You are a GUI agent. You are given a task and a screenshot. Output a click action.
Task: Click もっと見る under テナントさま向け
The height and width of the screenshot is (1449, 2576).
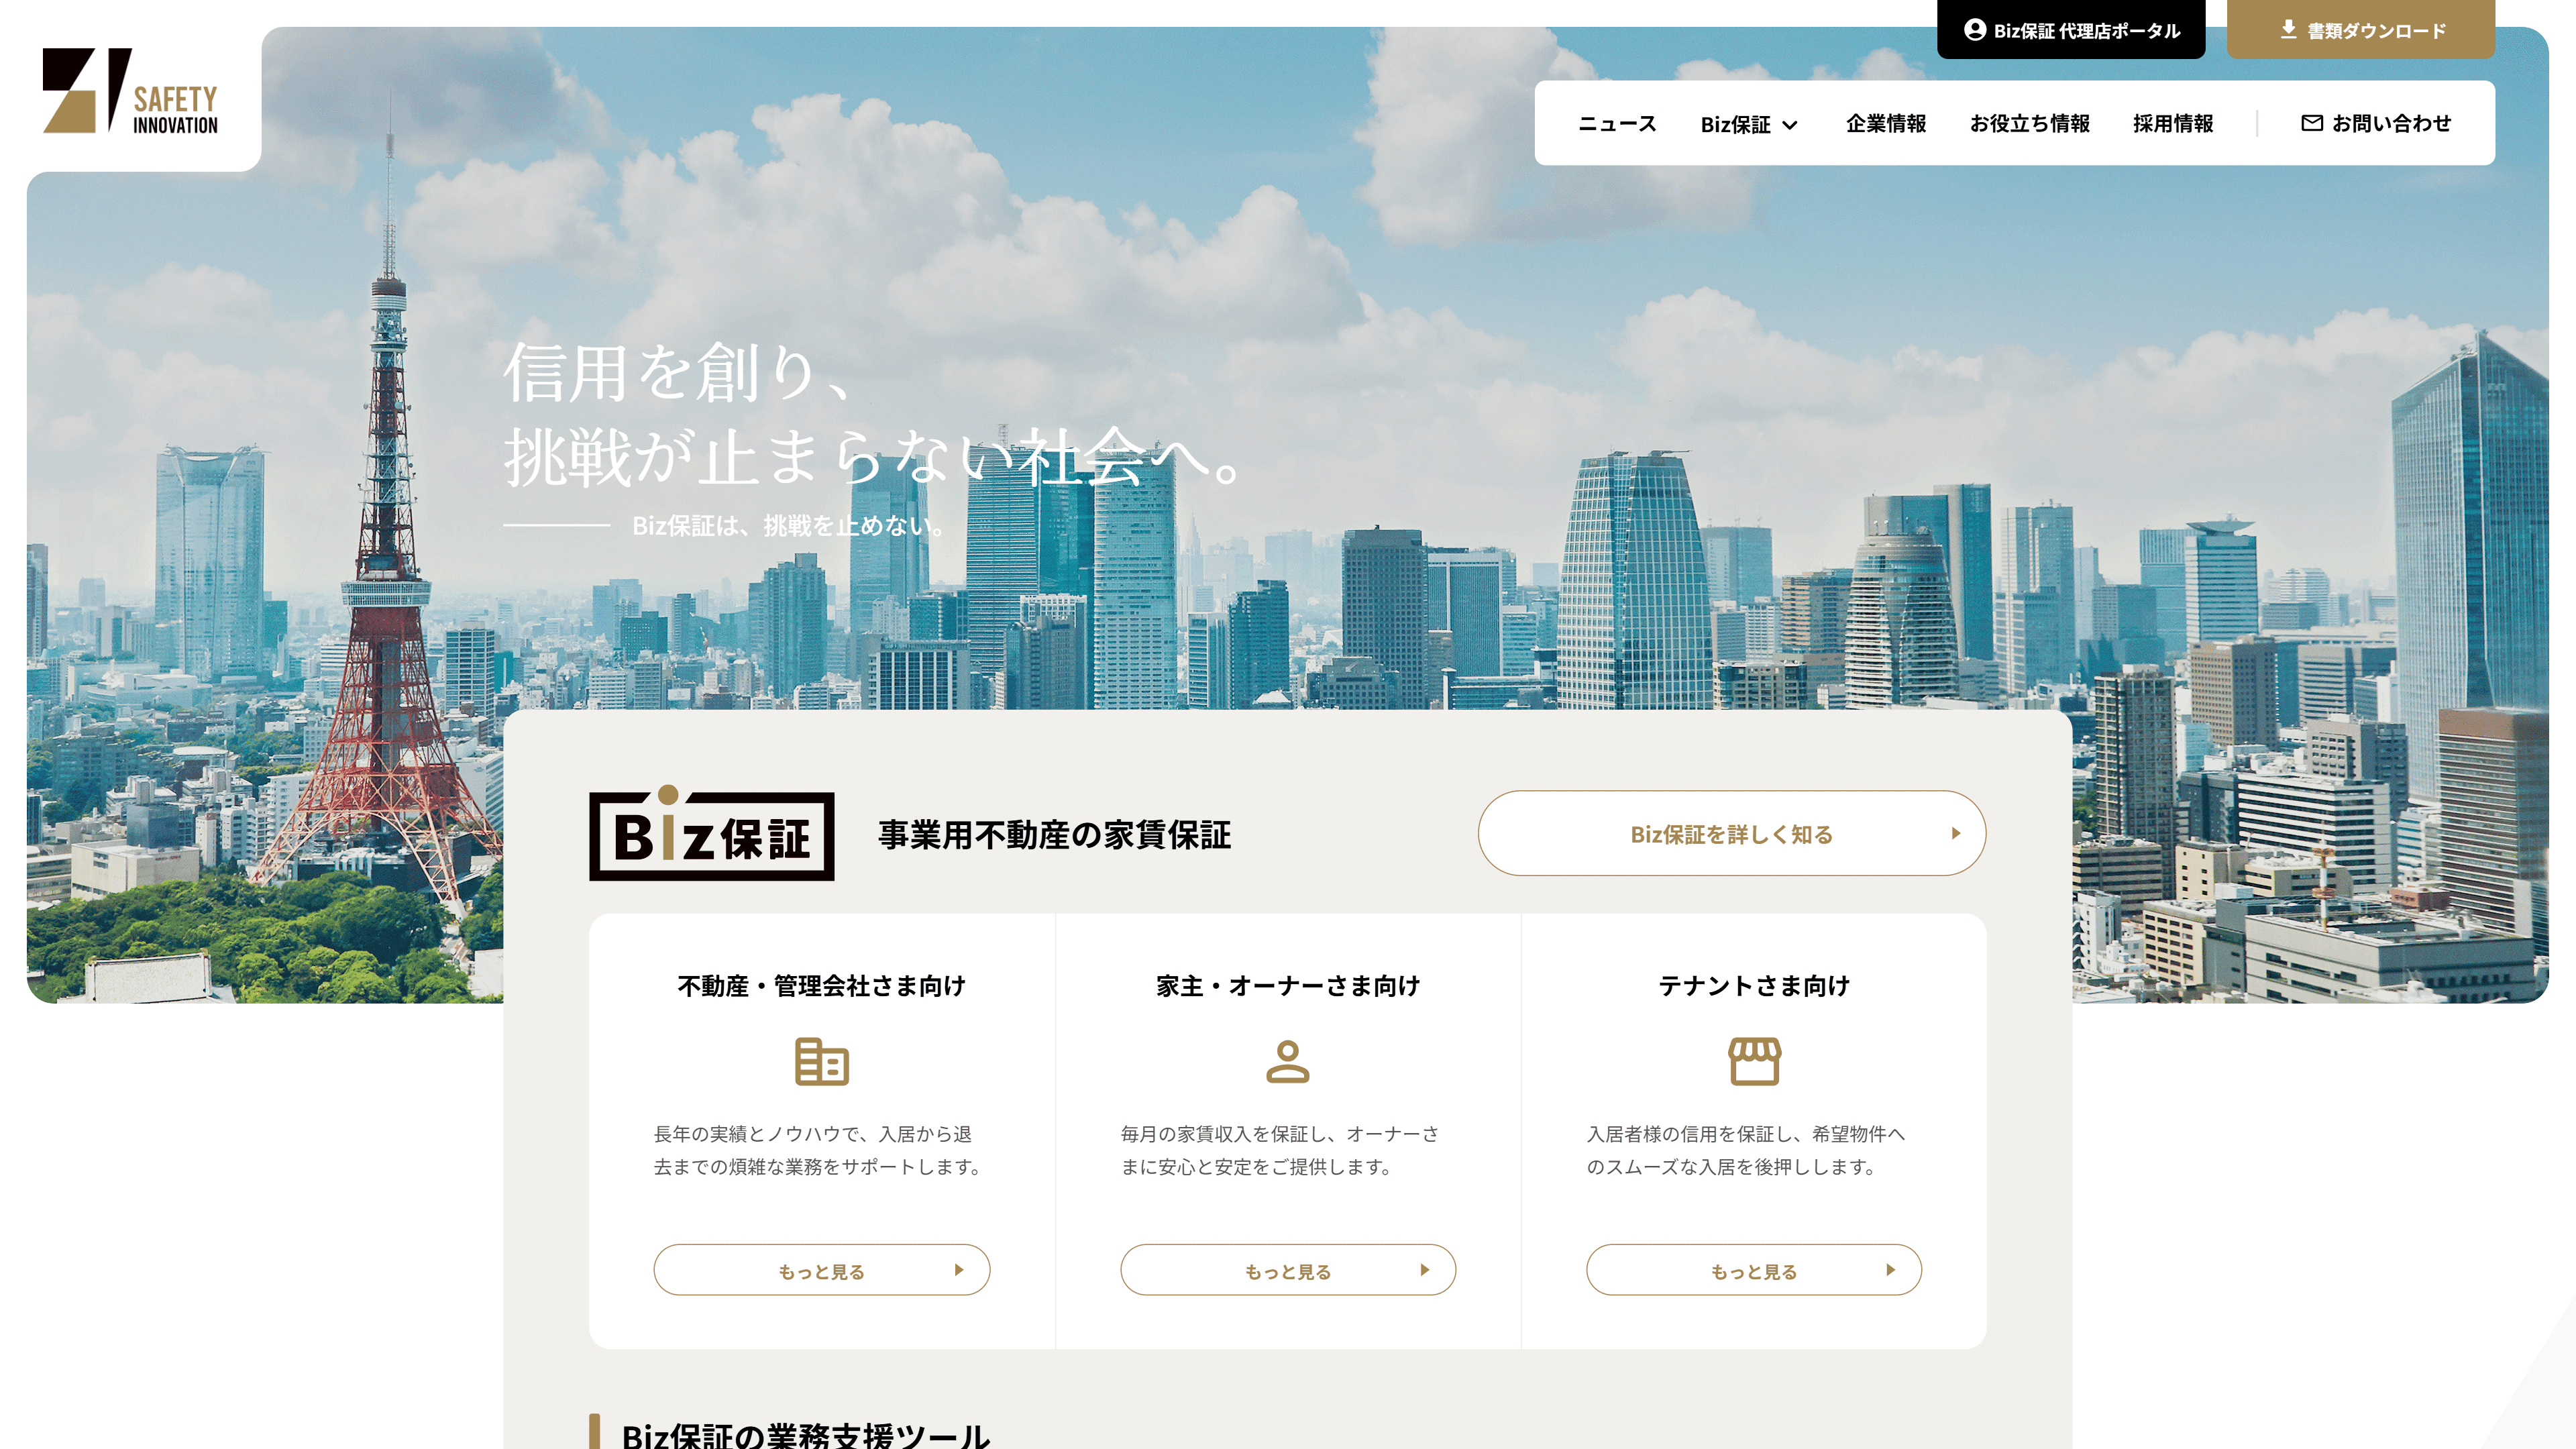[1754, 1270]
